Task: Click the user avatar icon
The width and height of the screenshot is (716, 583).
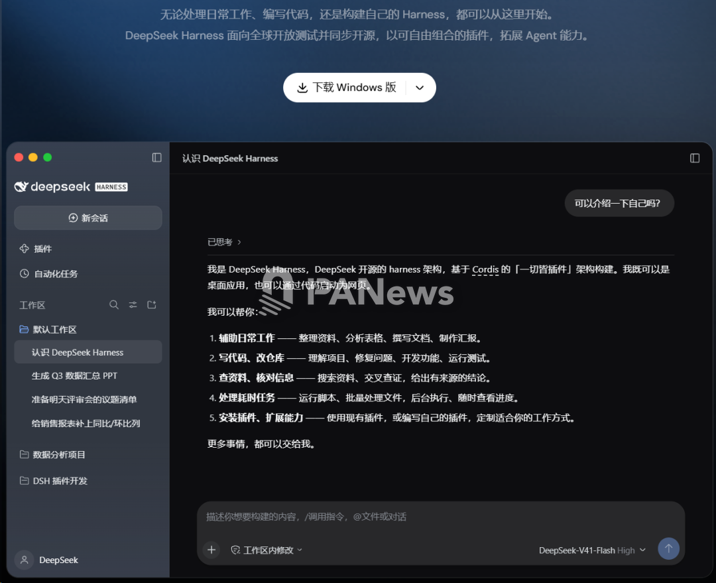Action: [25, 560]
